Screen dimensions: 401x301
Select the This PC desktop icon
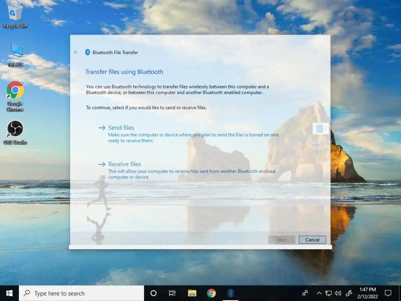[15, 55]
